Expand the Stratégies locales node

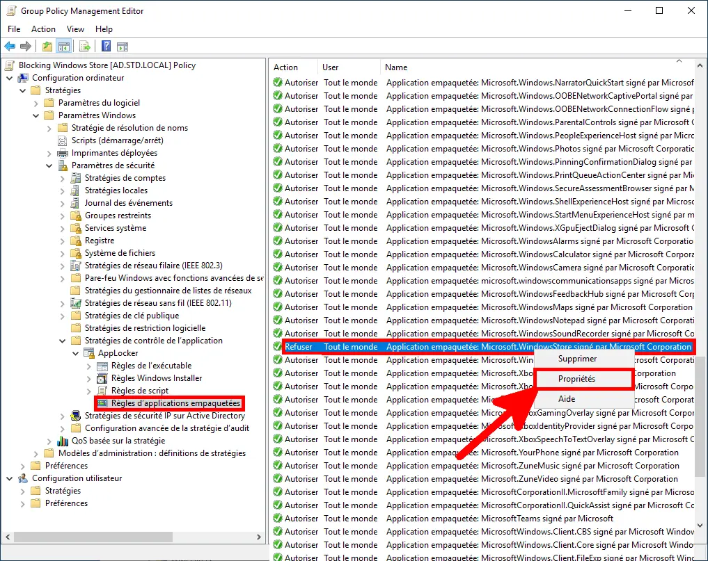(63, 190)
